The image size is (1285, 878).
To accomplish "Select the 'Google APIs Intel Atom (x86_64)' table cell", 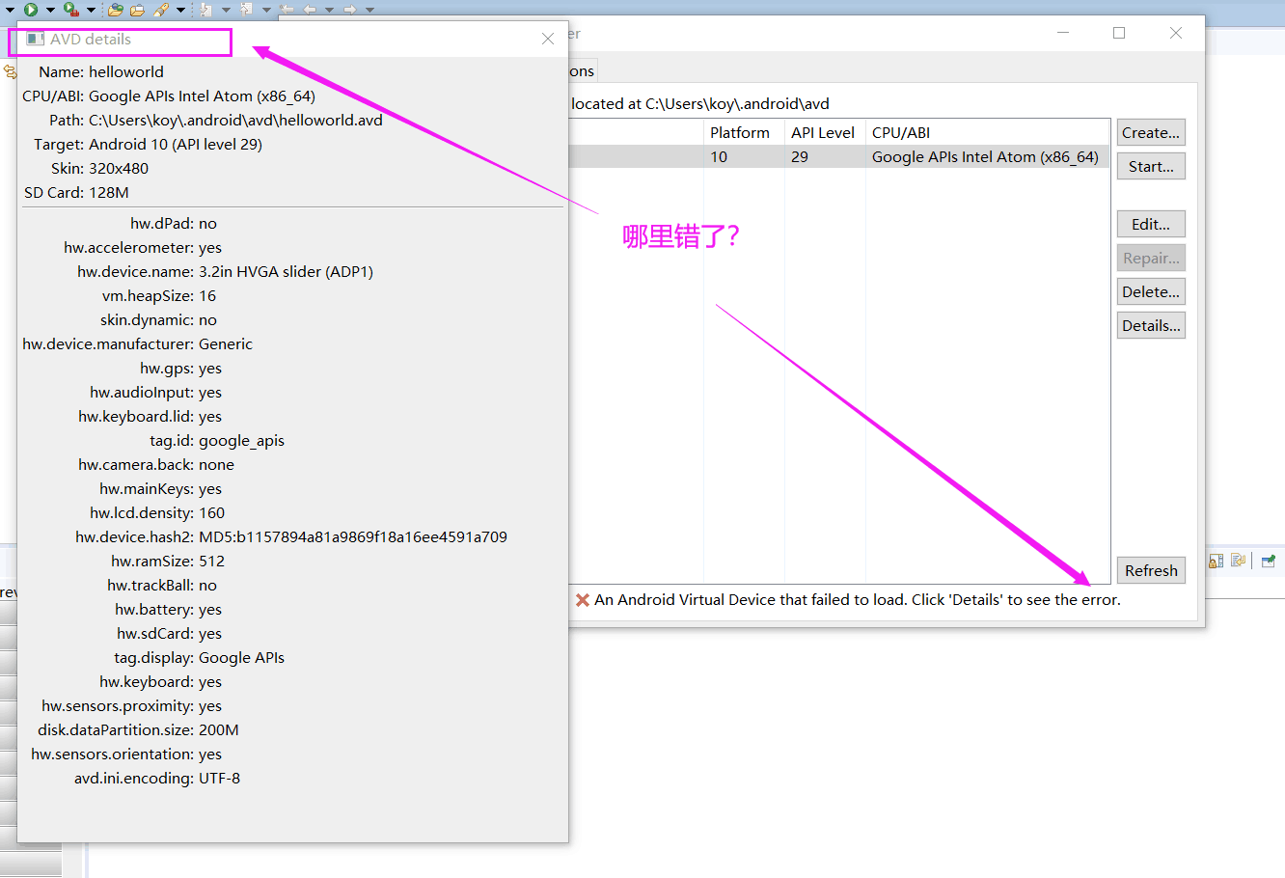I will 985,156.
